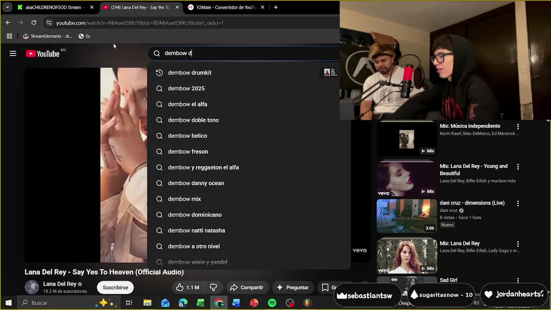
Task: Select suggestion 'dembow el alfa'
Action: [249, 104]
